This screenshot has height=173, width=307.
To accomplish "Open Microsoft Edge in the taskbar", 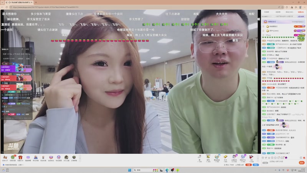I will [x=167, y=170].
